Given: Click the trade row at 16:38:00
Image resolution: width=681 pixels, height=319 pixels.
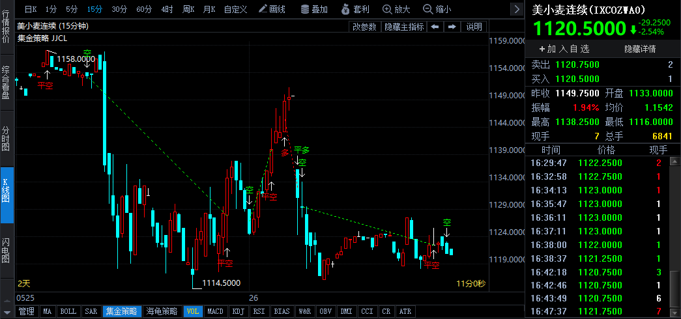Looking at the screenshot, I should [597, 245].
